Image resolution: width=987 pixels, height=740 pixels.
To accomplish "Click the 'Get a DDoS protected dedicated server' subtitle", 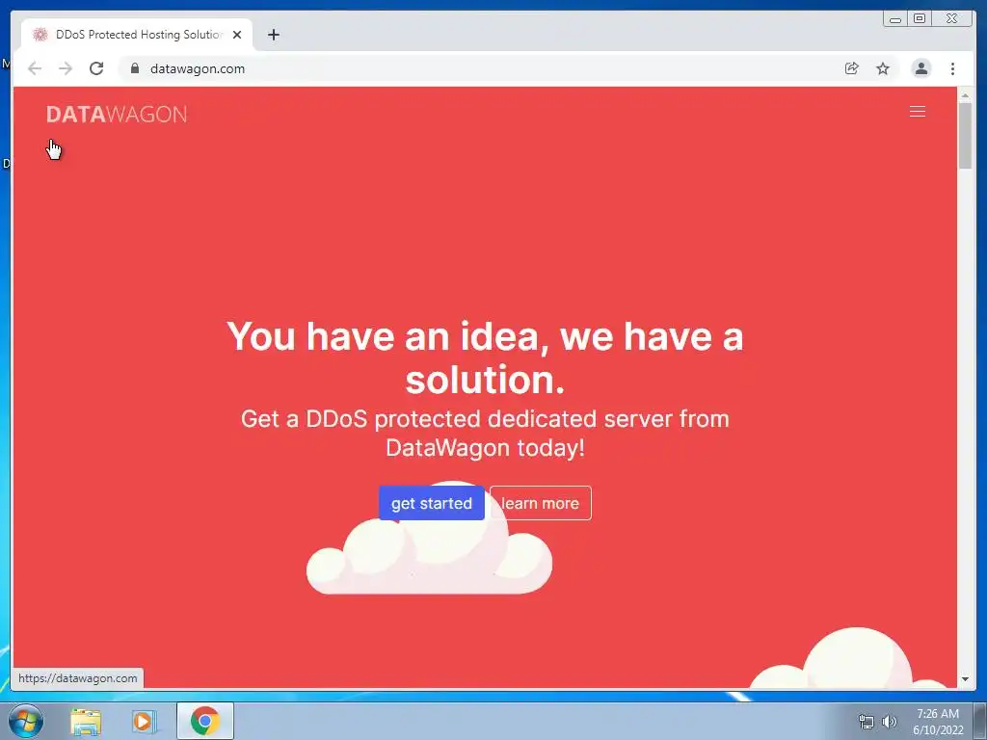I will [485, 433].
